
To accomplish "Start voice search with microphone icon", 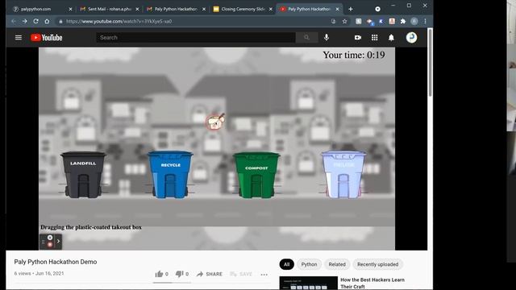I will coord(326,38).
